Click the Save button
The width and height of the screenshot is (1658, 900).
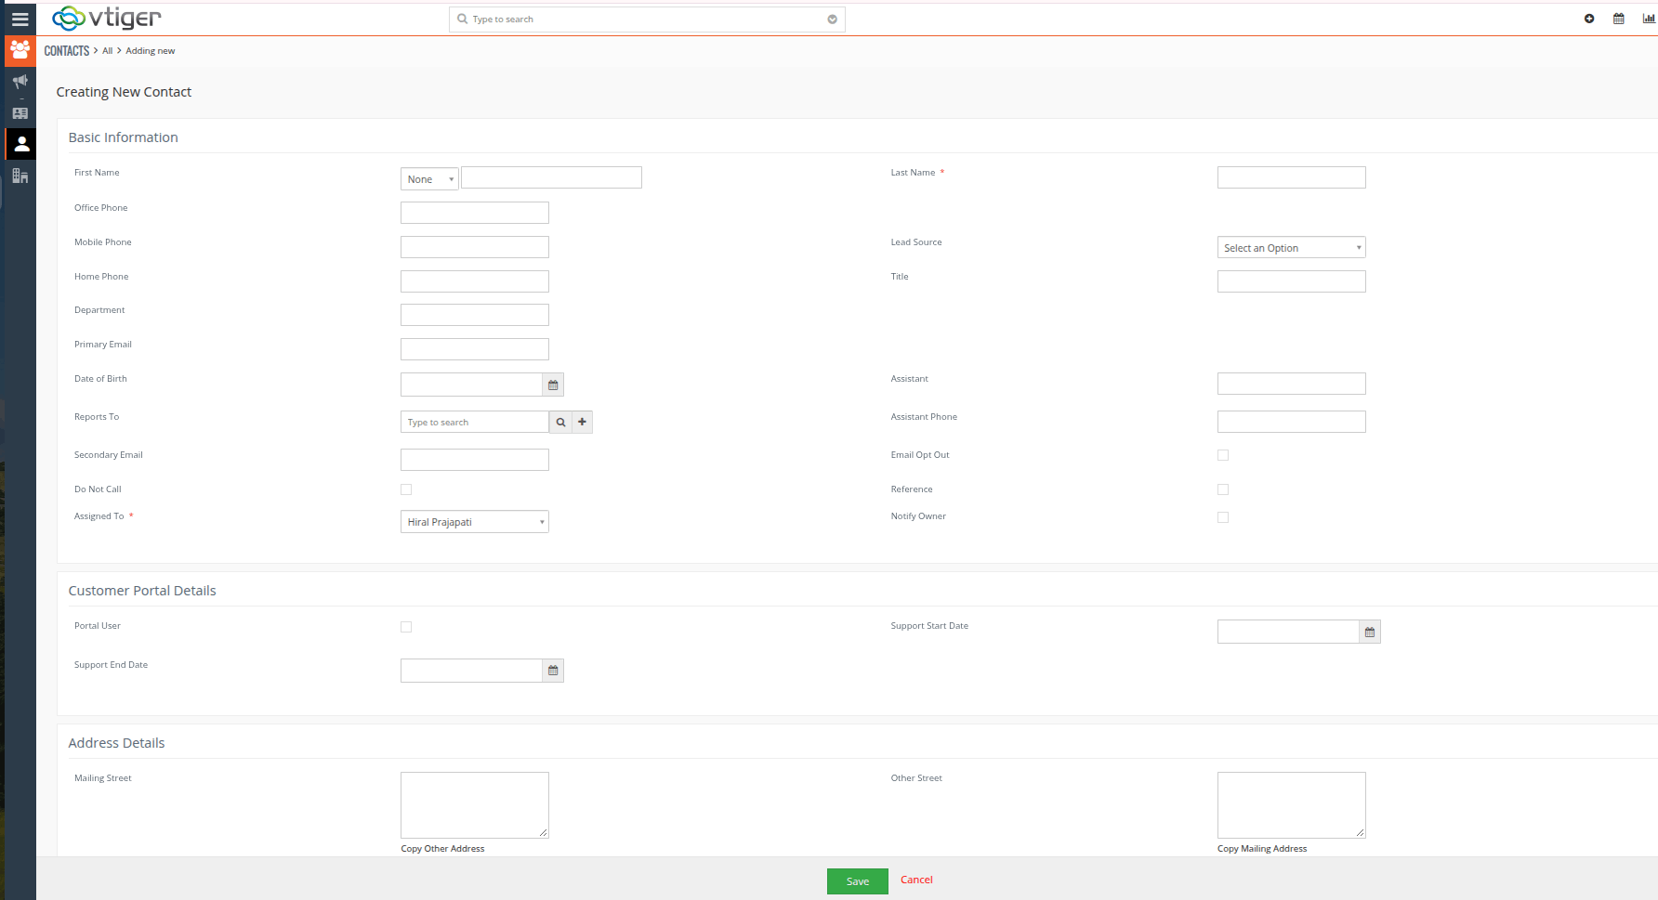858,881
